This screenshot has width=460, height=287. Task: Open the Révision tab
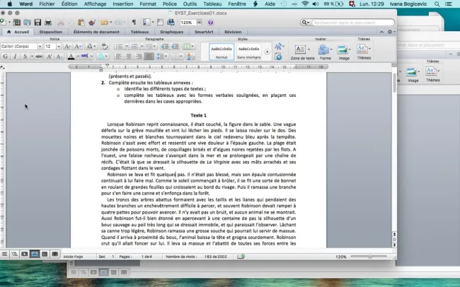pos(233,32)
